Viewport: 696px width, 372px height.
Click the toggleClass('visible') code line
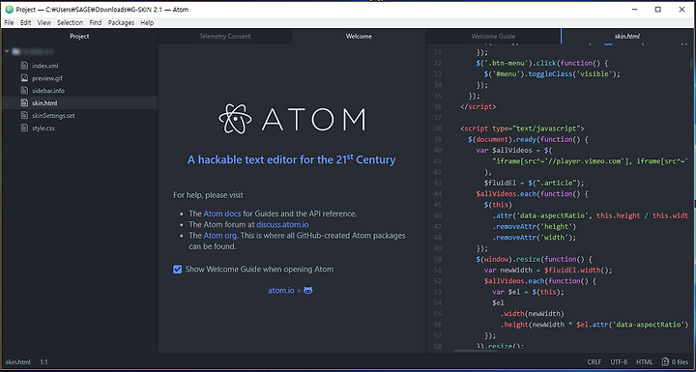point(552,74)
